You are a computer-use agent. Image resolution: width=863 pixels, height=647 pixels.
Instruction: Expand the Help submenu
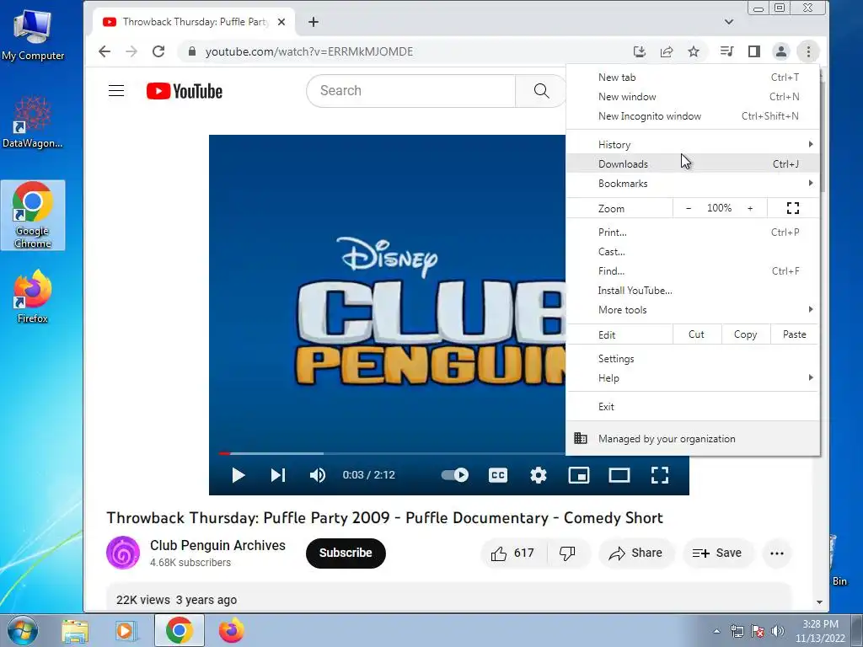click(693, 378)
